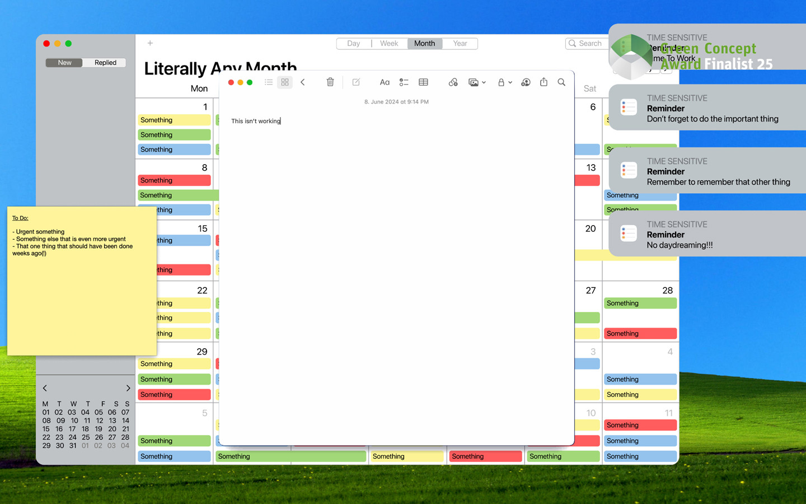Add new event with plus button
Viewport: 806px width, 504px height.
[150, 43]
